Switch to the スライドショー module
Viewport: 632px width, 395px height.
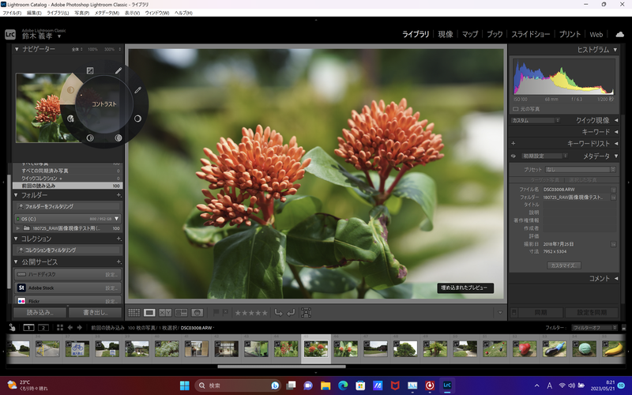tap(530, 34)
